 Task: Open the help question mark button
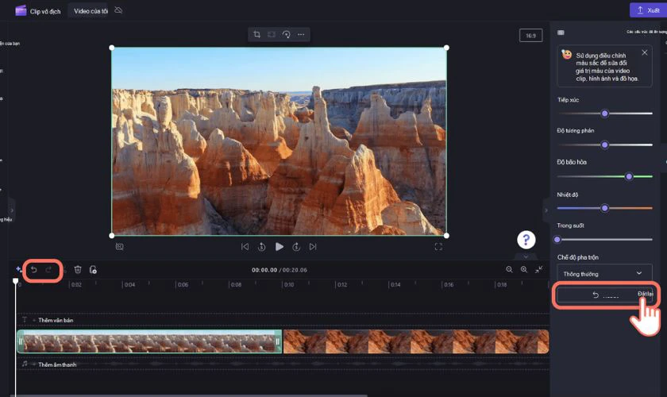click(526, 240)
